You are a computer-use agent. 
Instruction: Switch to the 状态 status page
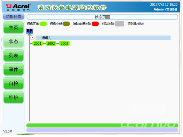pos(13,42)
